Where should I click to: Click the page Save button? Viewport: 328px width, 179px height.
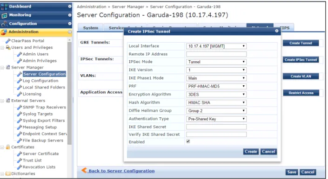[292, 172]
